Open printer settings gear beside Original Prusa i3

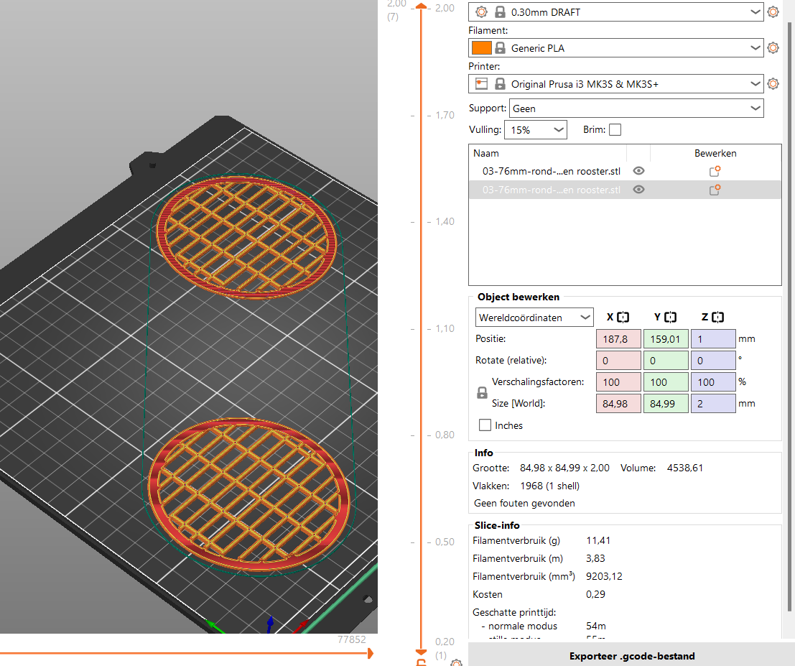tap(773, 84)
